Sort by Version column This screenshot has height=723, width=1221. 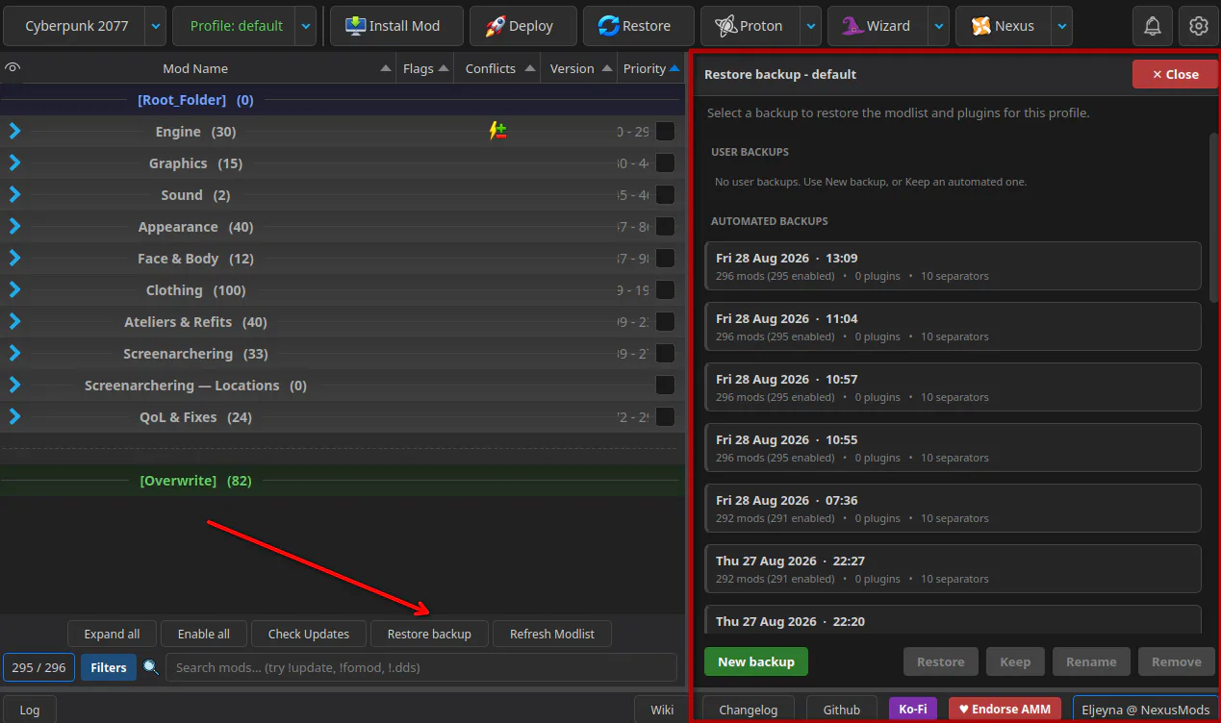click(x=577, y=68)
